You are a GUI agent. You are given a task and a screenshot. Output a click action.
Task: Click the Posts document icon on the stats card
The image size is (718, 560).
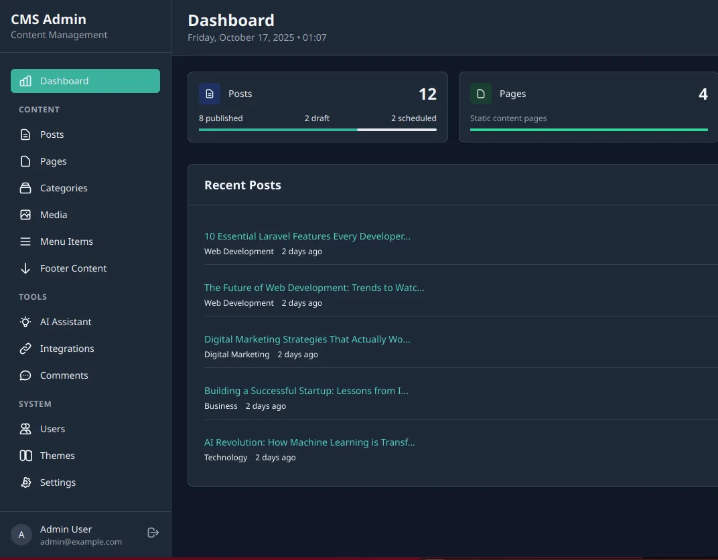210,93
